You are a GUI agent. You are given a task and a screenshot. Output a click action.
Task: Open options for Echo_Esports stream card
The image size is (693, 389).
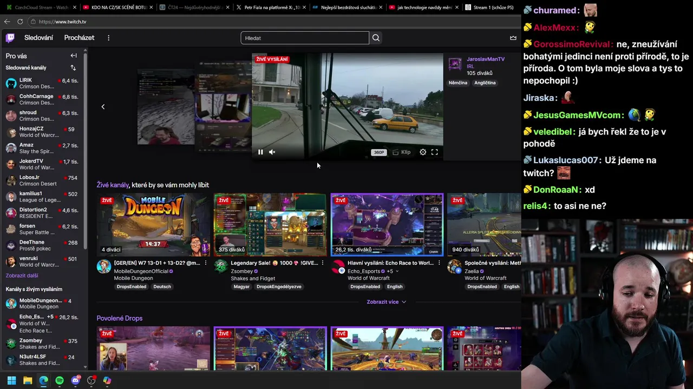coord(439,263)
